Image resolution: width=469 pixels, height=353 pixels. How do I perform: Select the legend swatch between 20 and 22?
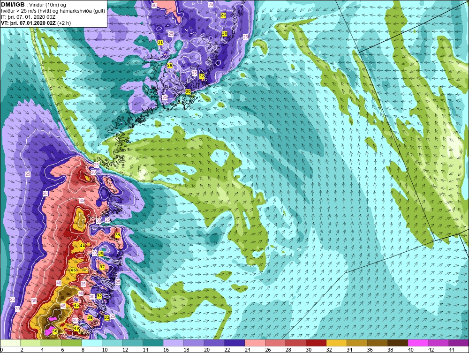[x=214, y=343]
